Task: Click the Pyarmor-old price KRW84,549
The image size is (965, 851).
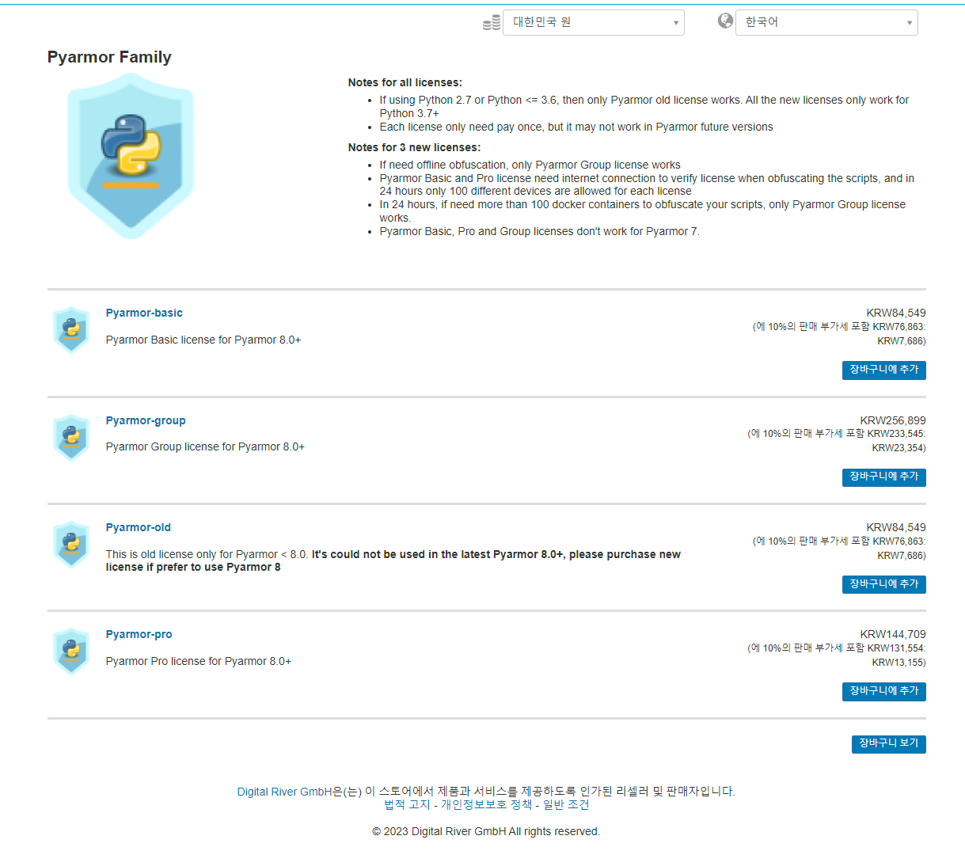Action: [x=896, y=527]
